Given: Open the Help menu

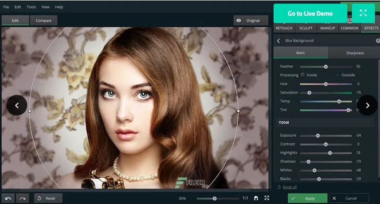Looking at the screenshot, I should (x=59, y=7).
